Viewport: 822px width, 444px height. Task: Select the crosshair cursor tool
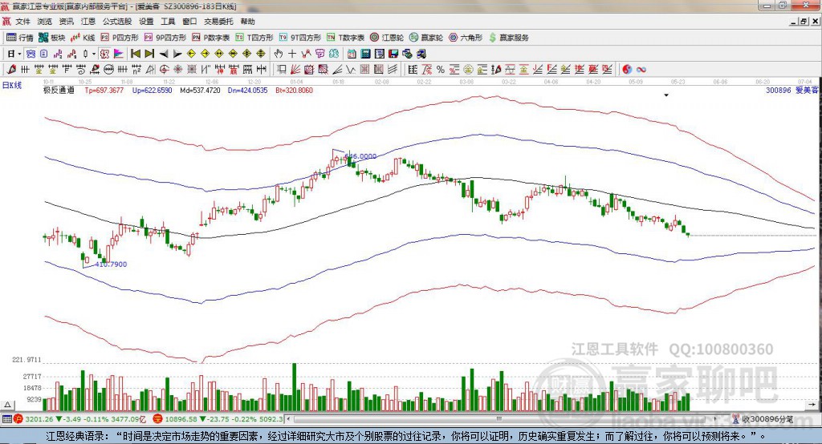(x=292, y=54)
